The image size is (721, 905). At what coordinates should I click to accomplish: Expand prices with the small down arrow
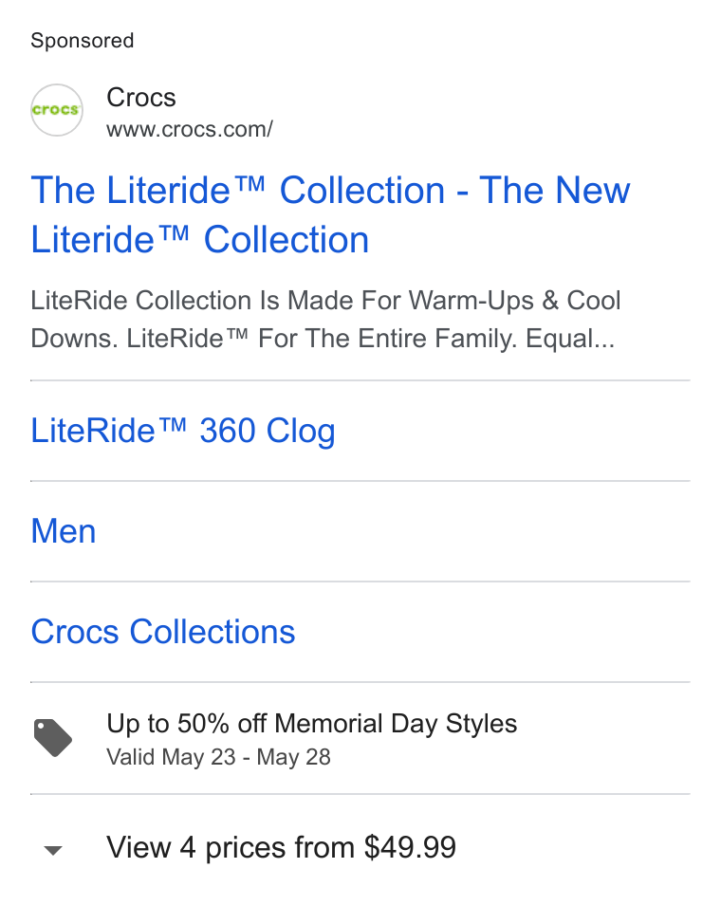coord(53,850)
